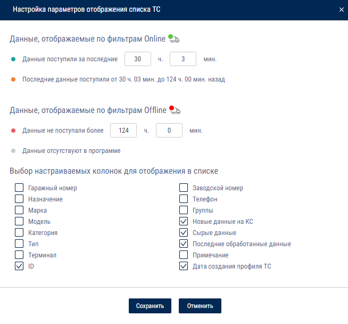Click dialog title Настройка параметров отображения
This screenshot has height=324, width=348.
point(87,10)
